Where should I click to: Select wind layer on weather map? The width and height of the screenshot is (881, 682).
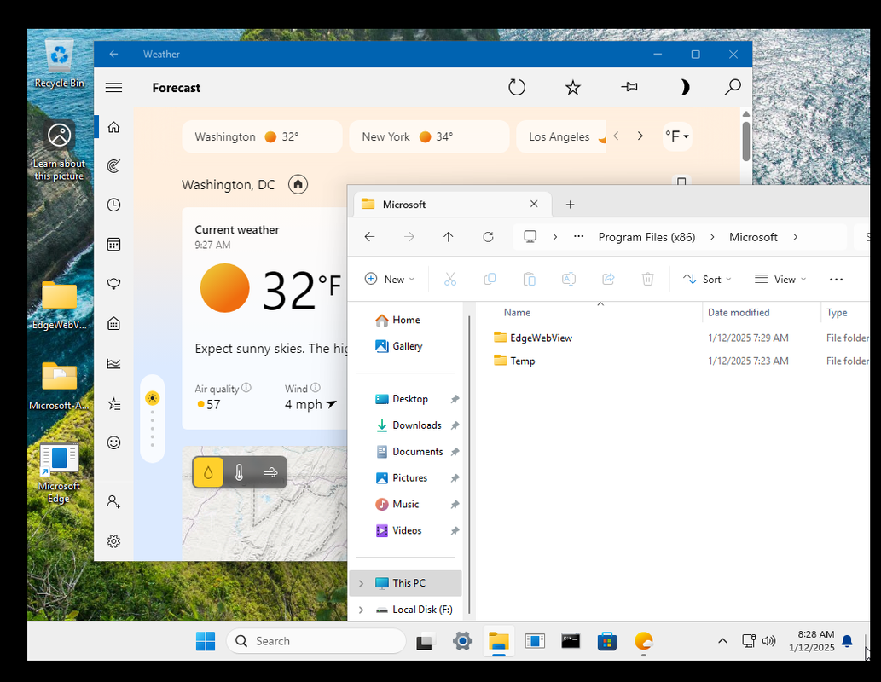[271, 472]
